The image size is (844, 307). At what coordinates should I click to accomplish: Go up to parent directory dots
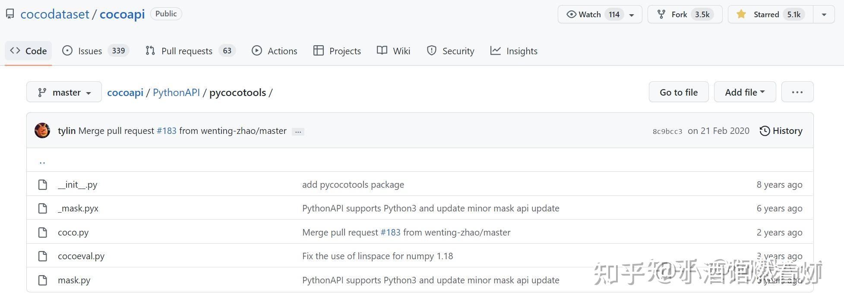[x=42, y=162]
